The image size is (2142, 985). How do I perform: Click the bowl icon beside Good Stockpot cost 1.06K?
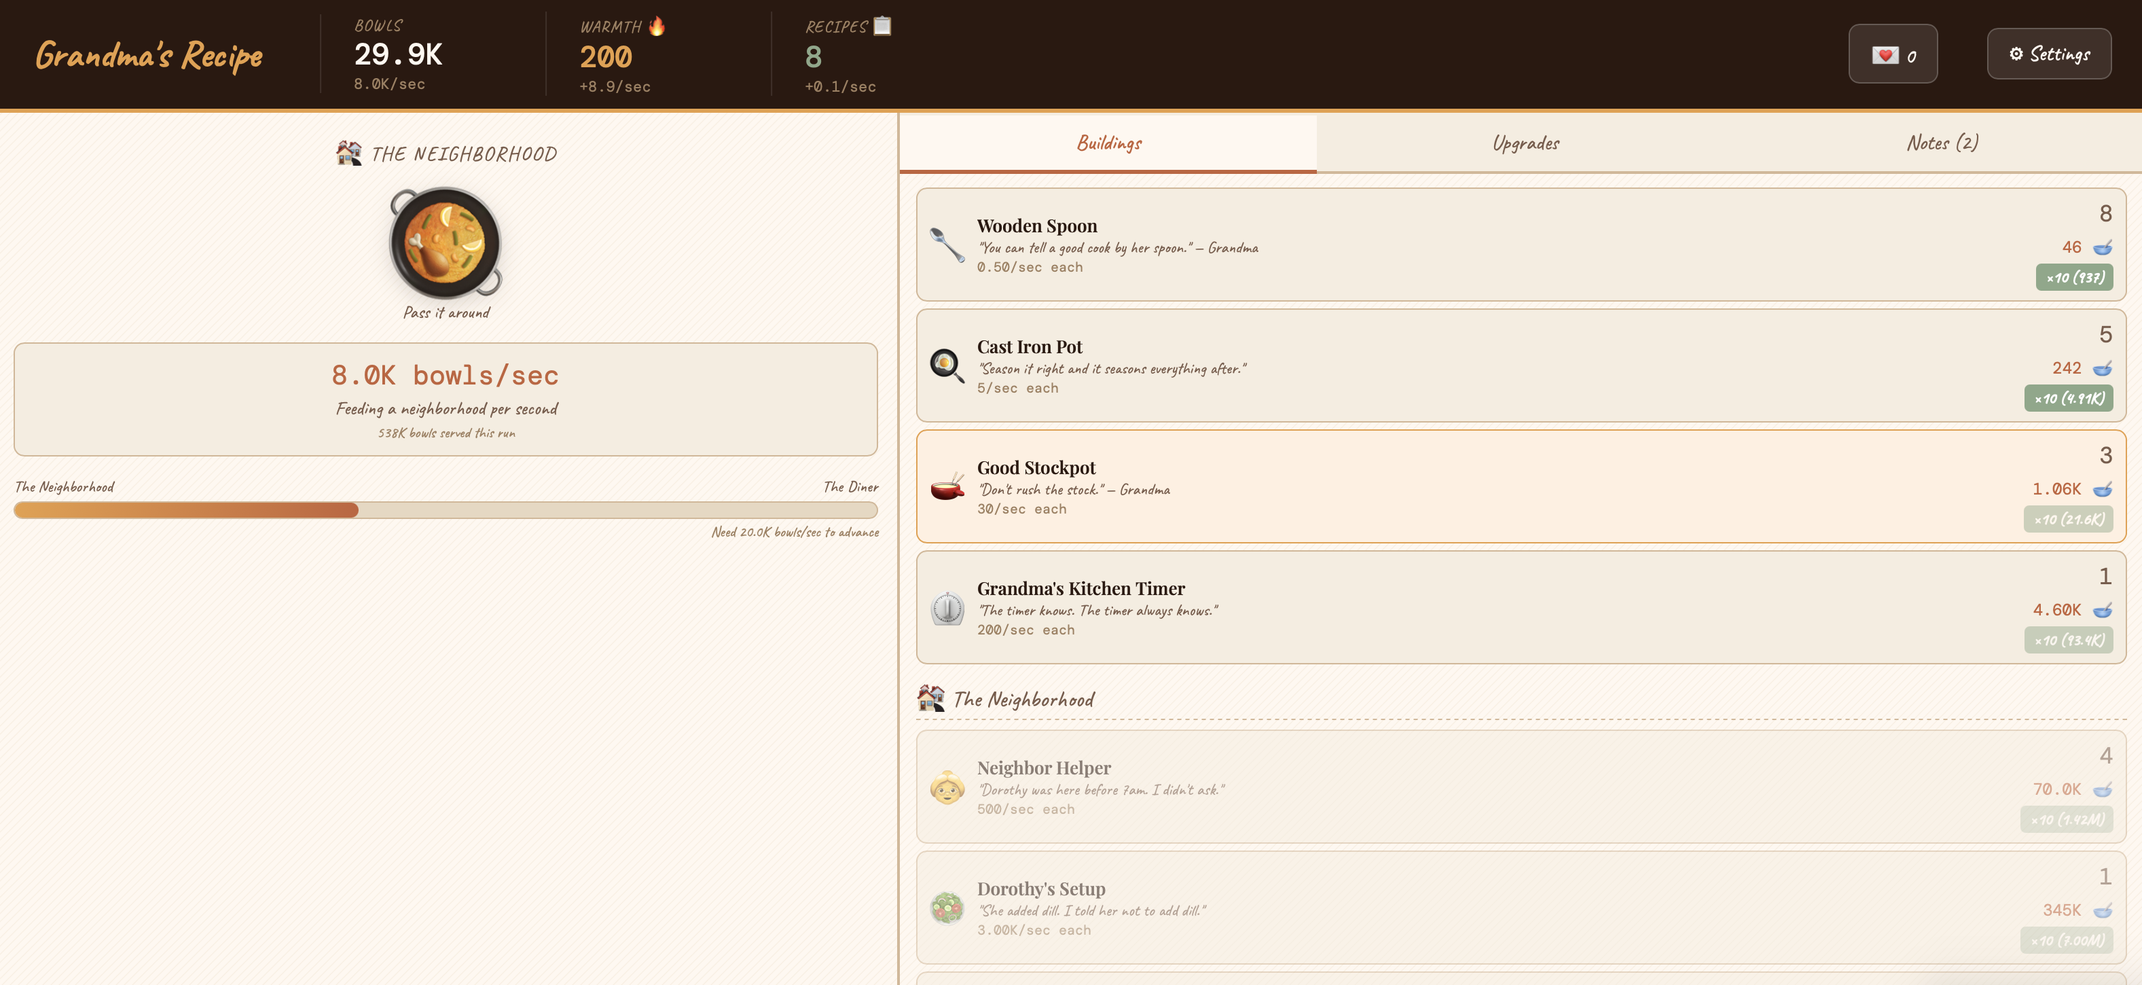point(2102,489)
